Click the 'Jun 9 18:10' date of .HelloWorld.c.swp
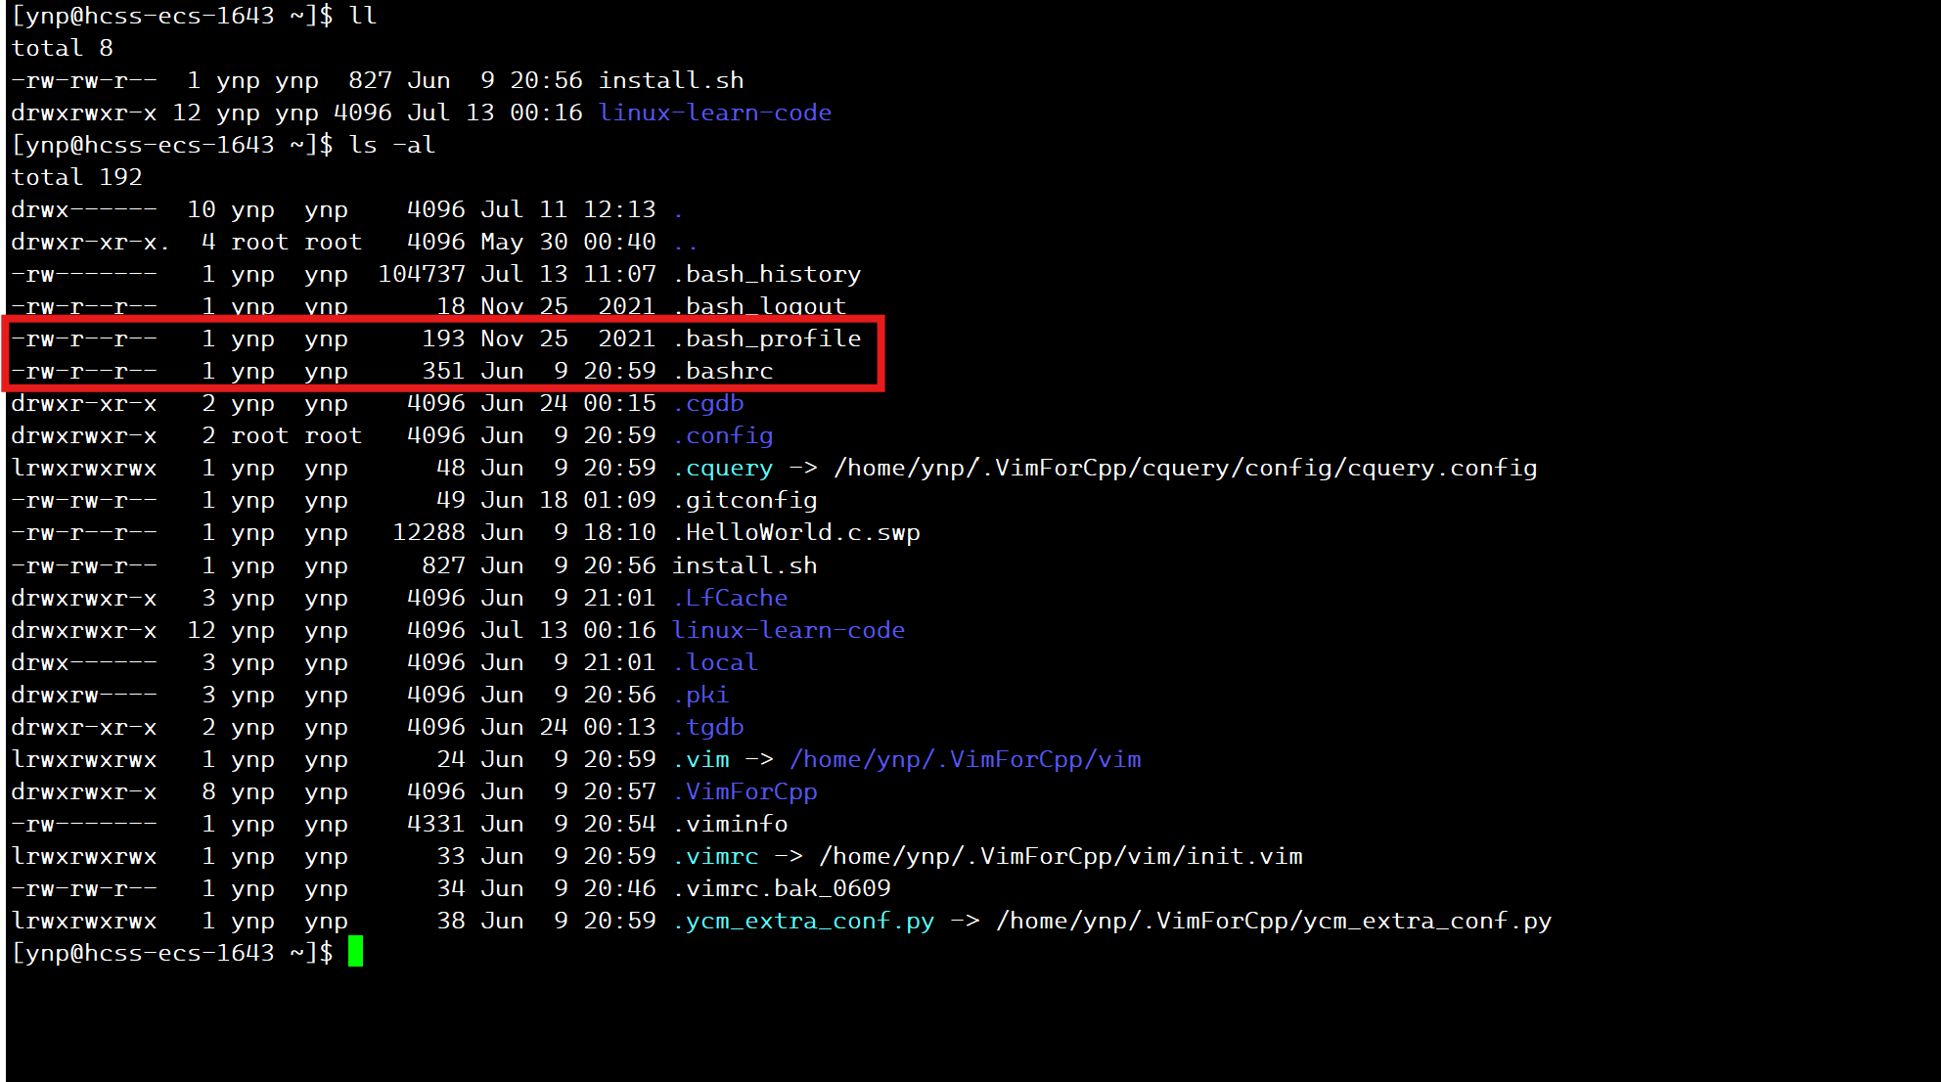Screen dimensions: 1941x1082 (568, 533)
